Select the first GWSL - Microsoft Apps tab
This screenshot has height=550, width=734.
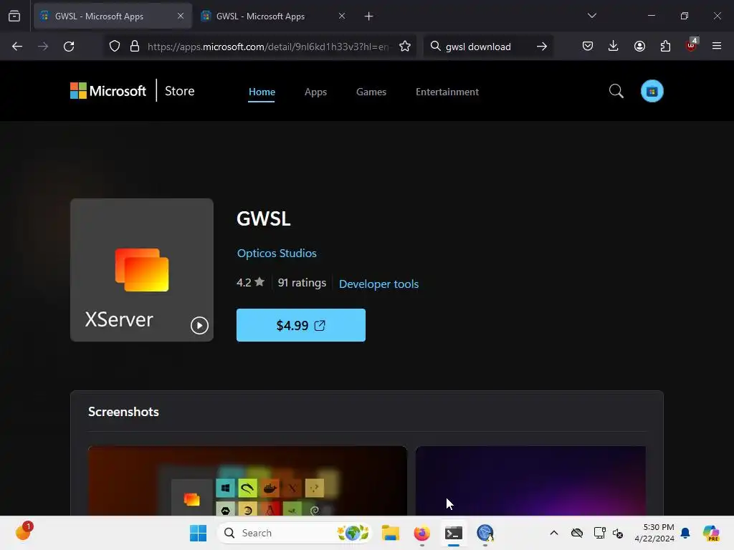[x=113, y=16]
